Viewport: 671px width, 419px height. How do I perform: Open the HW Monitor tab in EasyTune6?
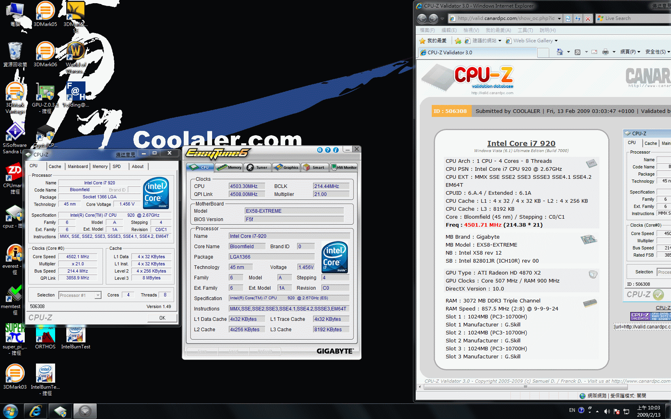[x=344, y=168]
